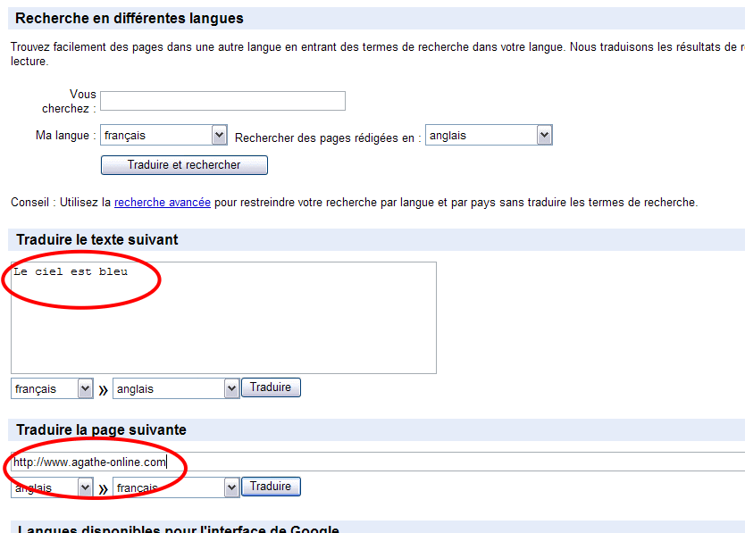Click Traduire button under the text area

(271, 387)
